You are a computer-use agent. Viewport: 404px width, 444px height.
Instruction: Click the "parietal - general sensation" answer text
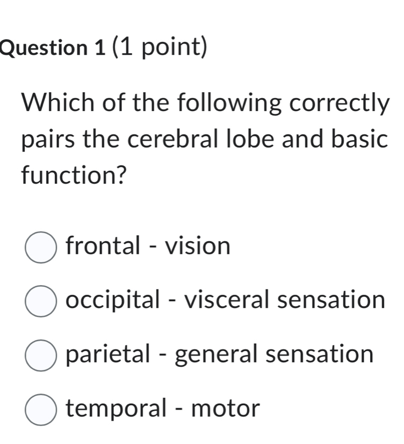[x=219, y=354]
